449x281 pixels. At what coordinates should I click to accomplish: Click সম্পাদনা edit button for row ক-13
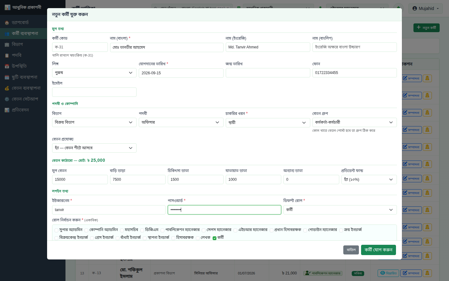411,273
